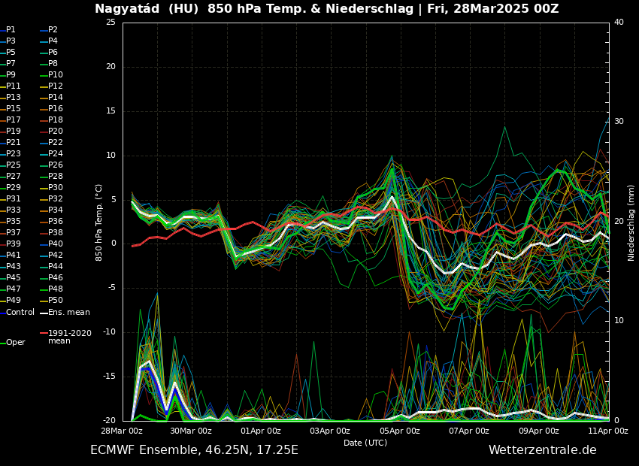
Task: Select the 28Mar 00z date tick
Action: tap(123, 431)
